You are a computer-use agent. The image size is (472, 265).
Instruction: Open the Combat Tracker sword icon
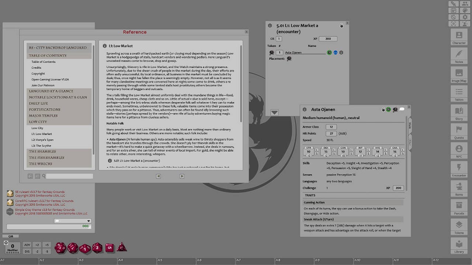click(453, 4)
